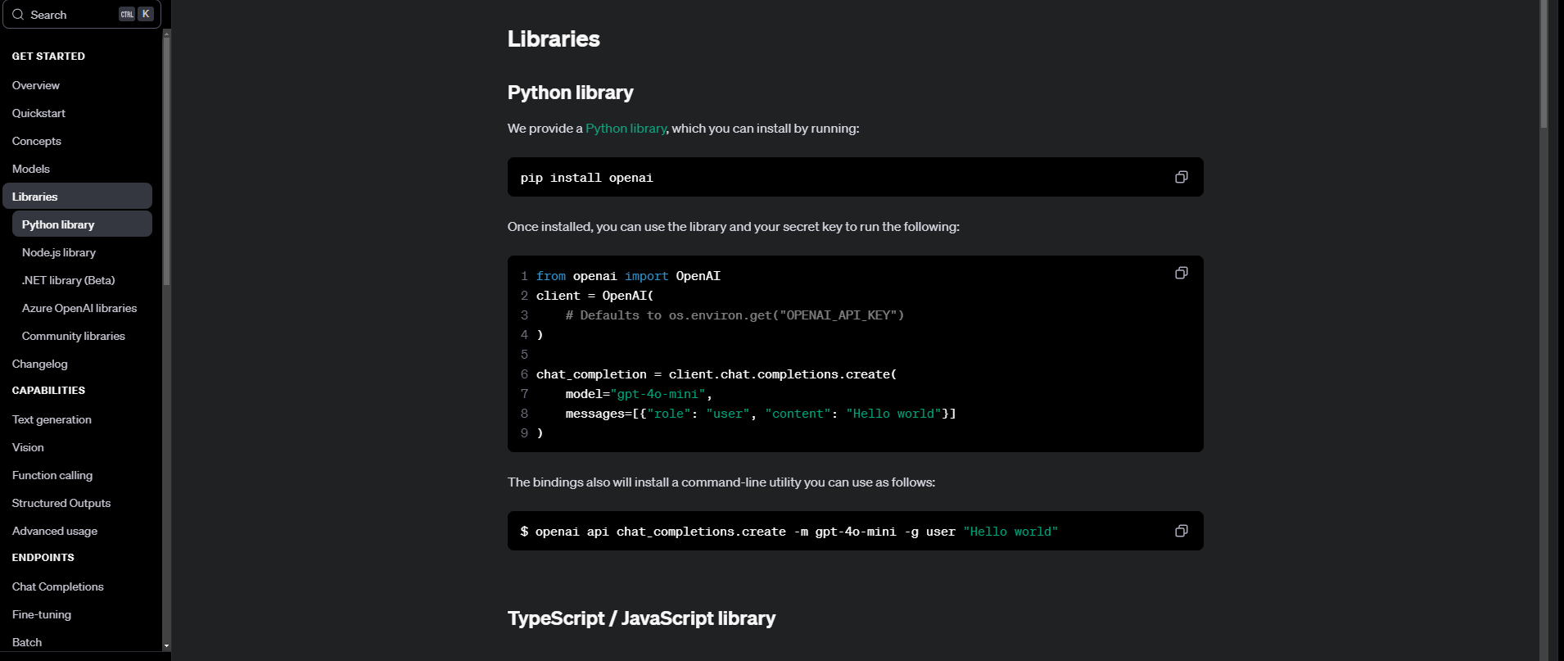Click code line 'from openai import OpenAI'
Image resolution: width=1564 pixels, height=661 pixels.
[x=628, y=276]
